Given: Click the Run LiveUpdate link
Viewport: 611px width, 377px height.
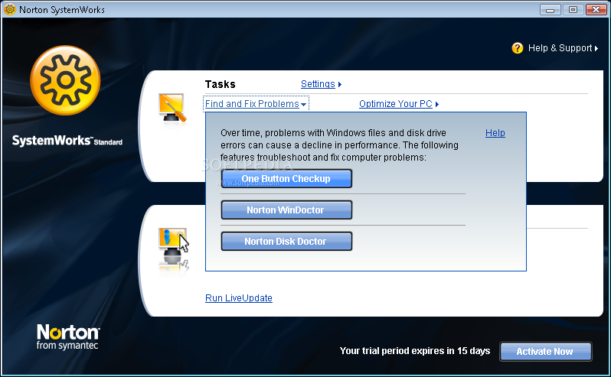Looking at the screenshot, I should (x=238, y=298).
